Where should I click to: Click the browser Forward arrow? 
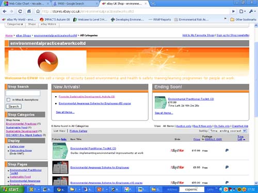click(x=12, y=11)
